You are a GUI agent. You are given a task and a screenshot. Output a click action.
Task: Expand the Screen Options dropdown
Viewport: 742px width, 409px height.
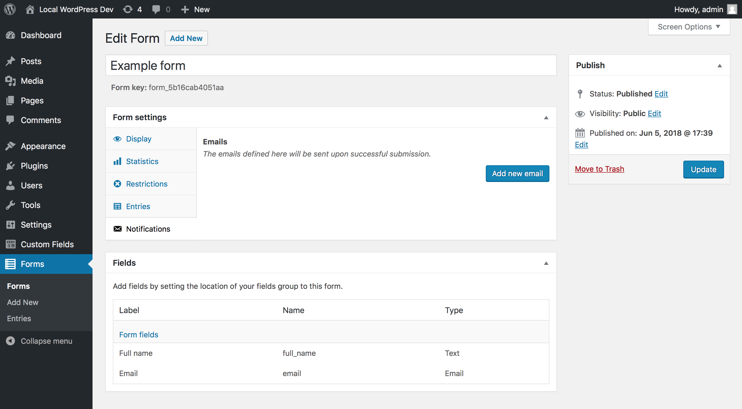point(689,27)
